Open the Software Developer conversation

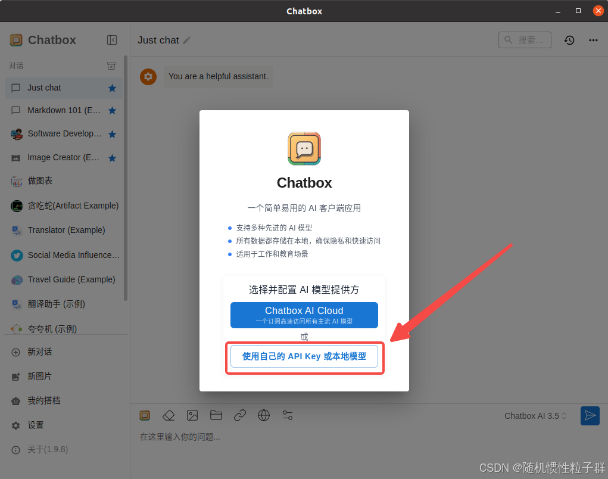click(64, 134)
